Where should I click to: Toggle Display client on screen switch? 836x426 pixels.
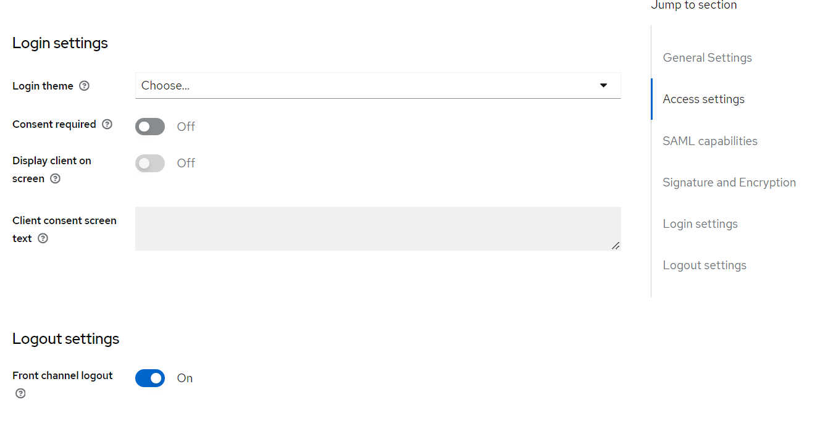[x=150, y=163]
